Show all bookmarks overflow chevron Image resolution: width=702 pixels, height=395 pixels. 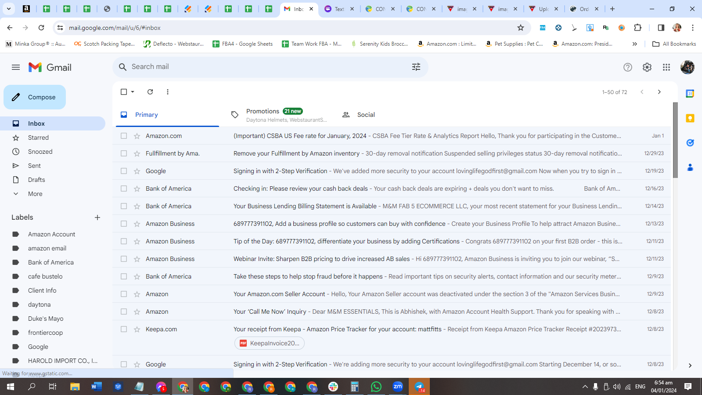pos(635,44)
